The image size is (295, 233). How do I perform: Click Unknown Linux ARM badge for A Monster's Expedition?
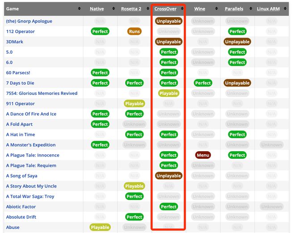pyautogui.click(x=272, y=145)
